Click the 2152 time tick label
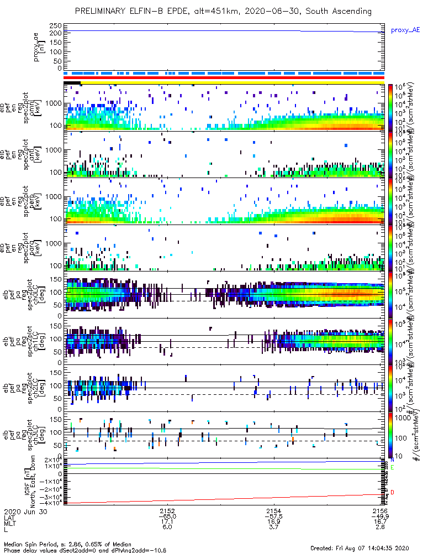 [x=167, y=511]
